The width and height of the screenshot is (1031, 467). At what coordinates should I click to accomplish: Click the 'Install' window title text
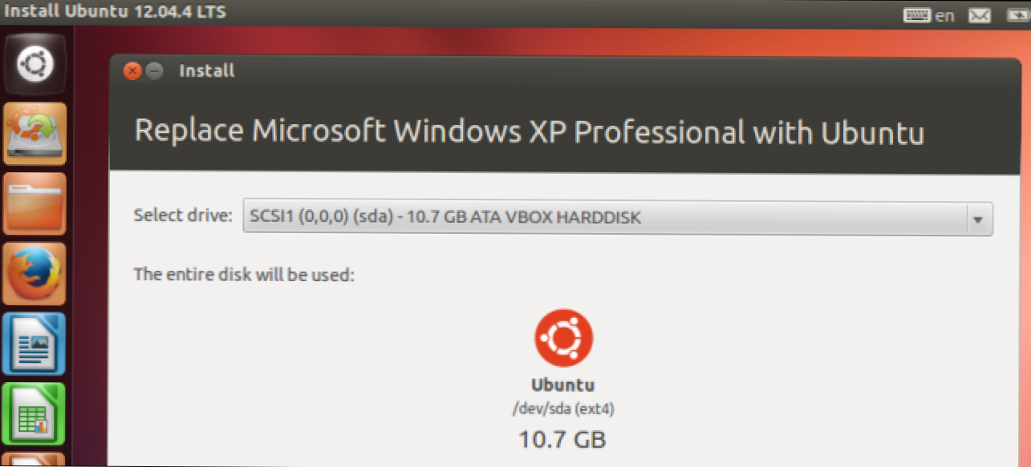(206, 70)
